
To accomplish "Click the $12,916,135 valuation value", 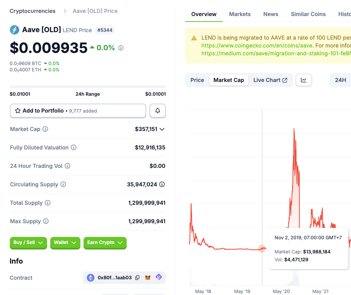I will (150, 147).
